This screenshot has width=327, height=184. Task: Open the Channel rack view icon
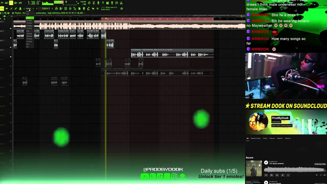click(66, 8)
